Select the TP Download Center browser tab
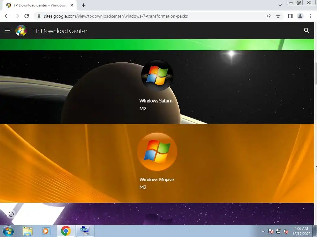The width and height of the screenshot is (317, 237). (x=39, y=5)
